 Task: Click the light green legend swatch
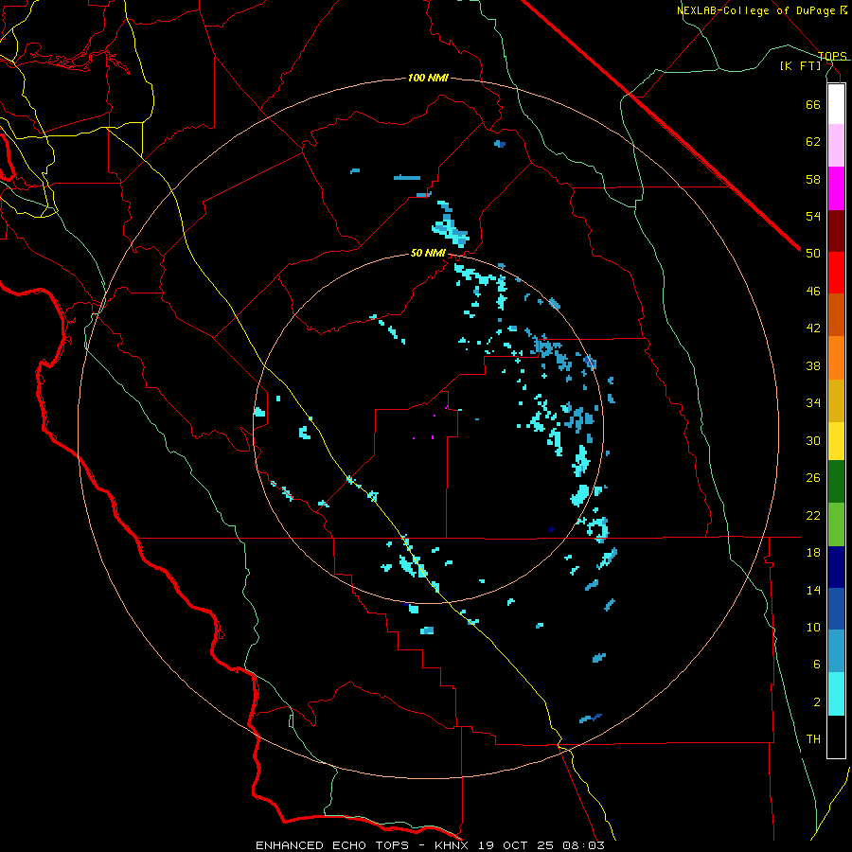[x=836, y=524]
